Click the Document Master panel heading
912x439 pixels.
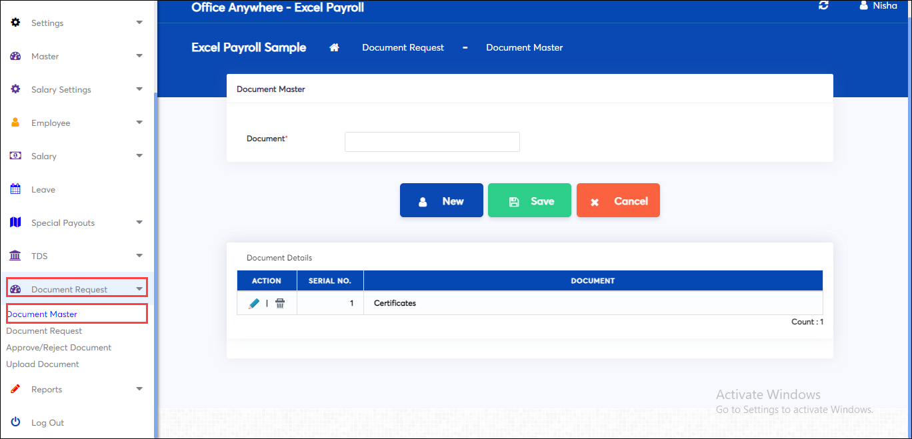pyautogui.click(x=271, y=89)
